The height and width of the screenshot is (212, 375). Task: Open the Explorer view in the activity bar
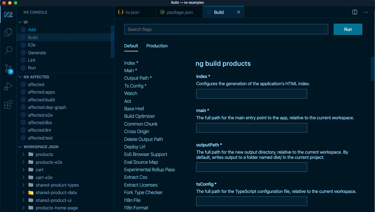8,32
